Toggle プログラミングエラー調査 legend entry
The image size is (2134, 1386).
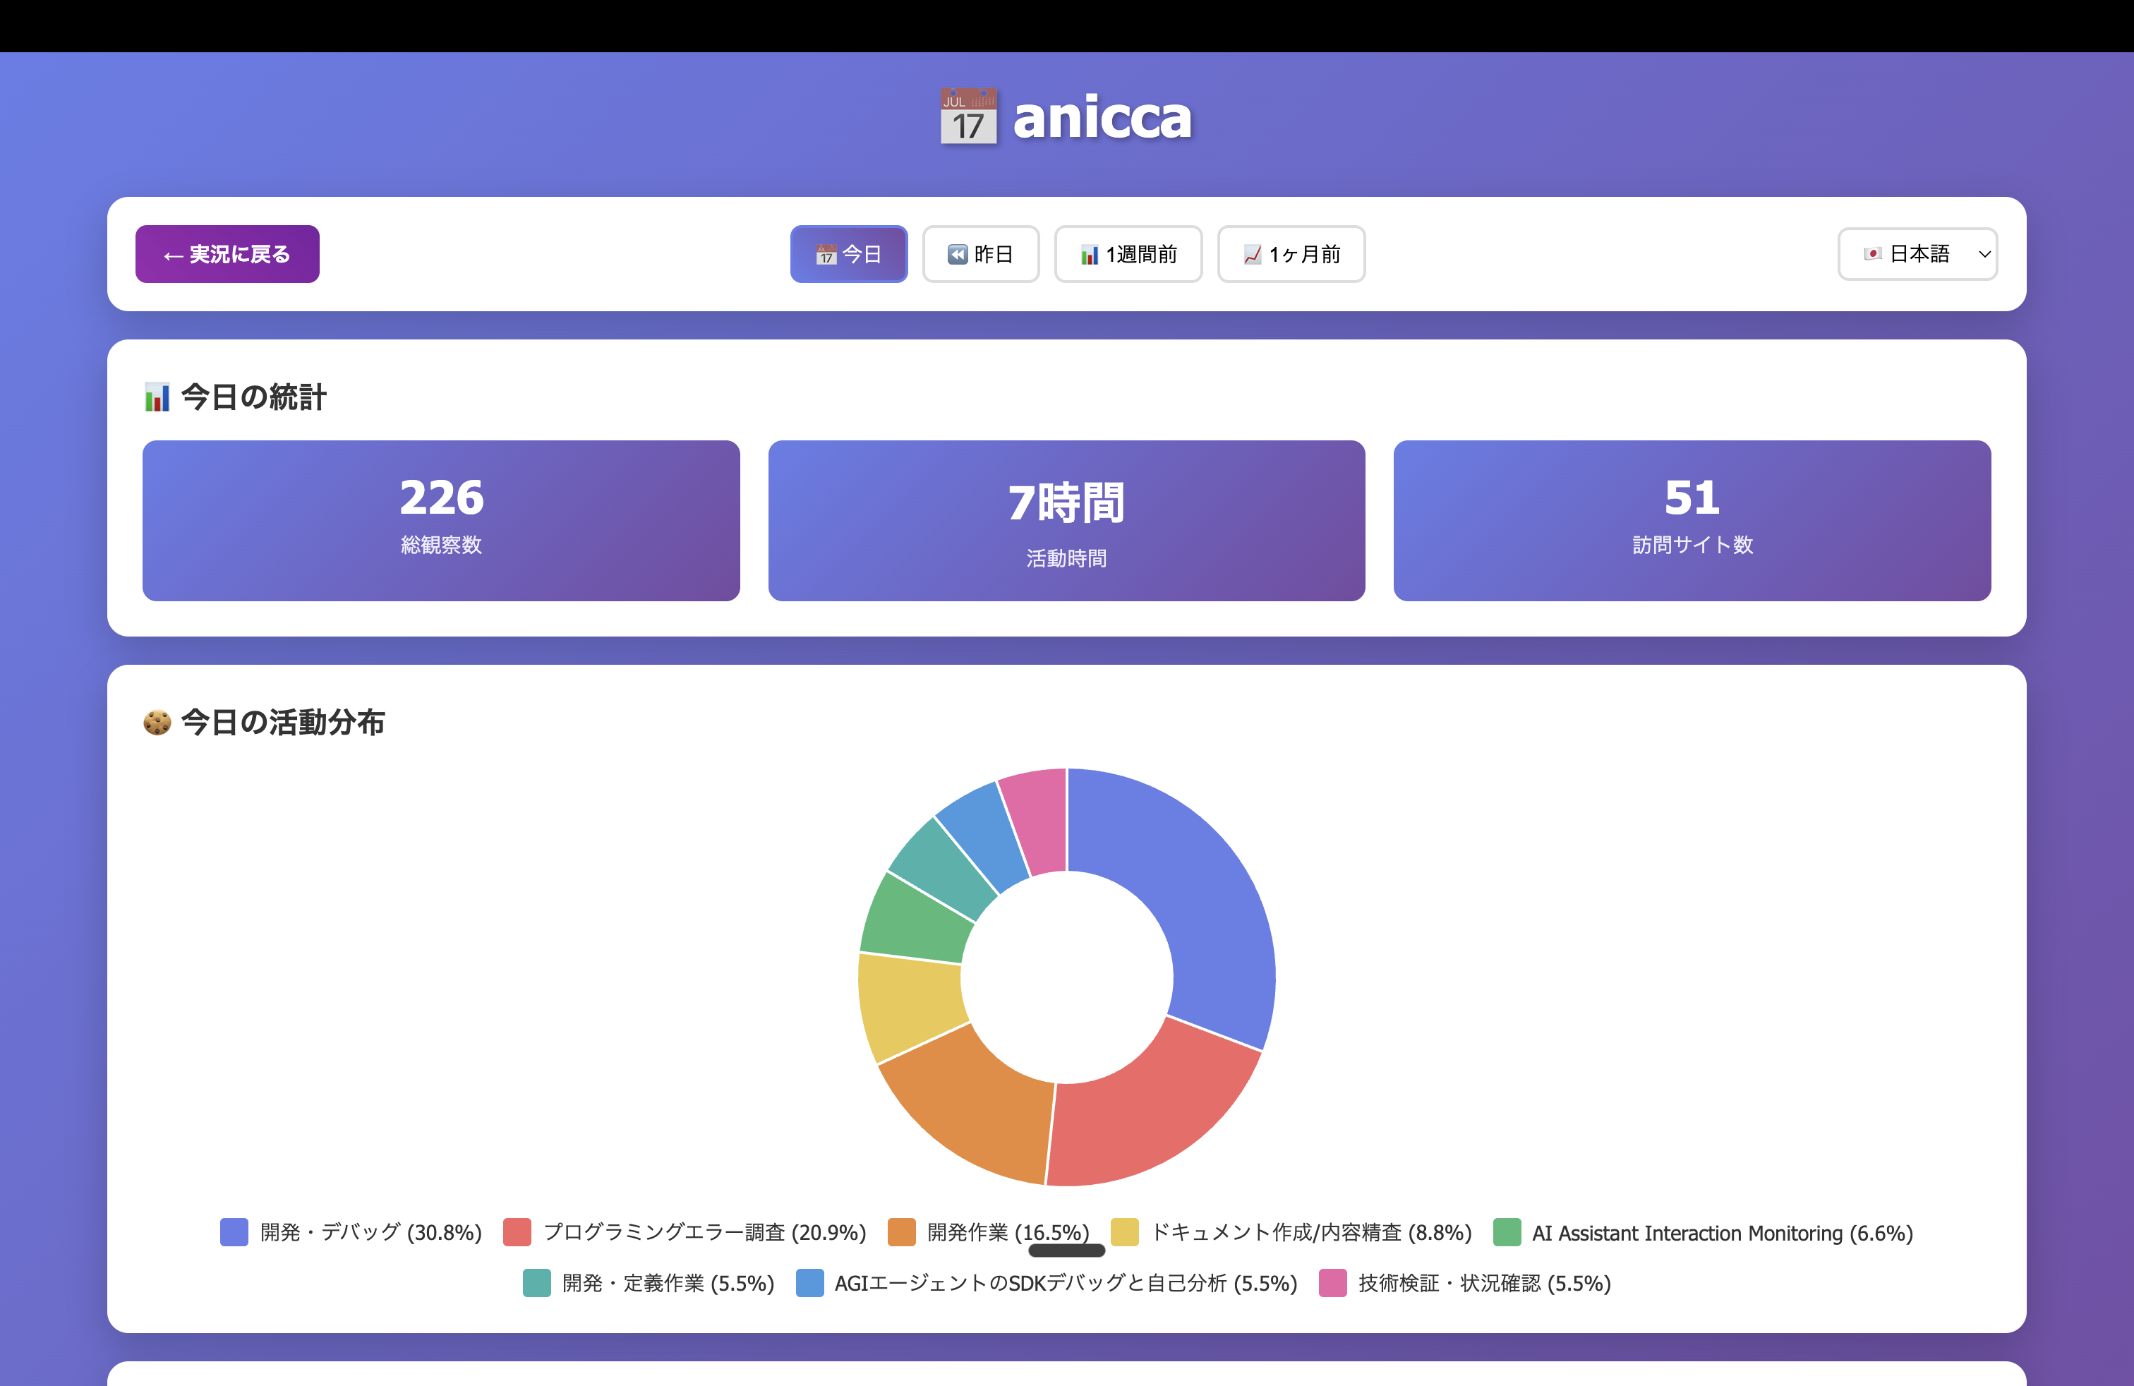[x=684, y=1233]
